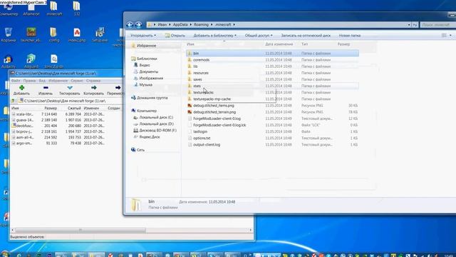Click the Открыть button in Explorer toolbar
This screenshot has width=456, height=257.
pyautogui.click(x=175, y=36)
